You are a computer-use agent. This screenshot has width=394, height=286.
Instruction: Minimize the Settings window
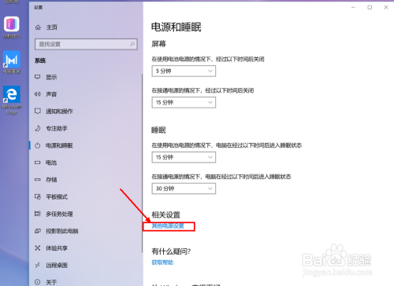tap(353, 7)
